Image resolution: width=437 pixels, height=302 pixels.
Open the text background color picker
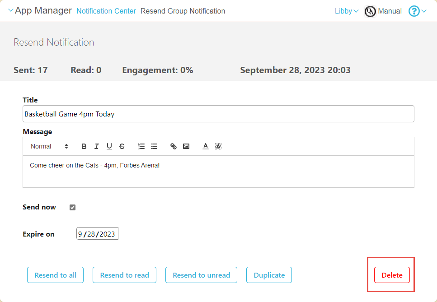tap(218, 146)
